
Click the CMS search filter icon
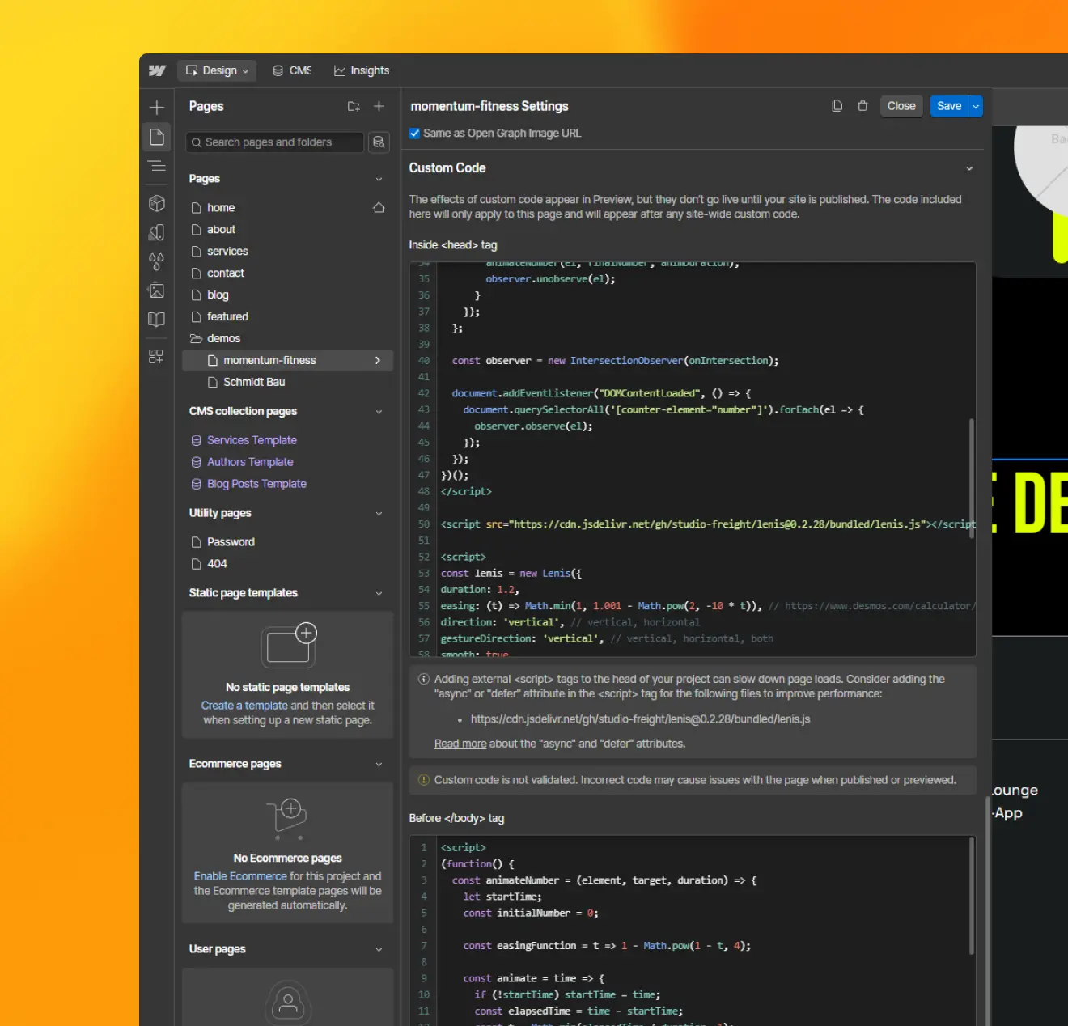click(379, 142)
